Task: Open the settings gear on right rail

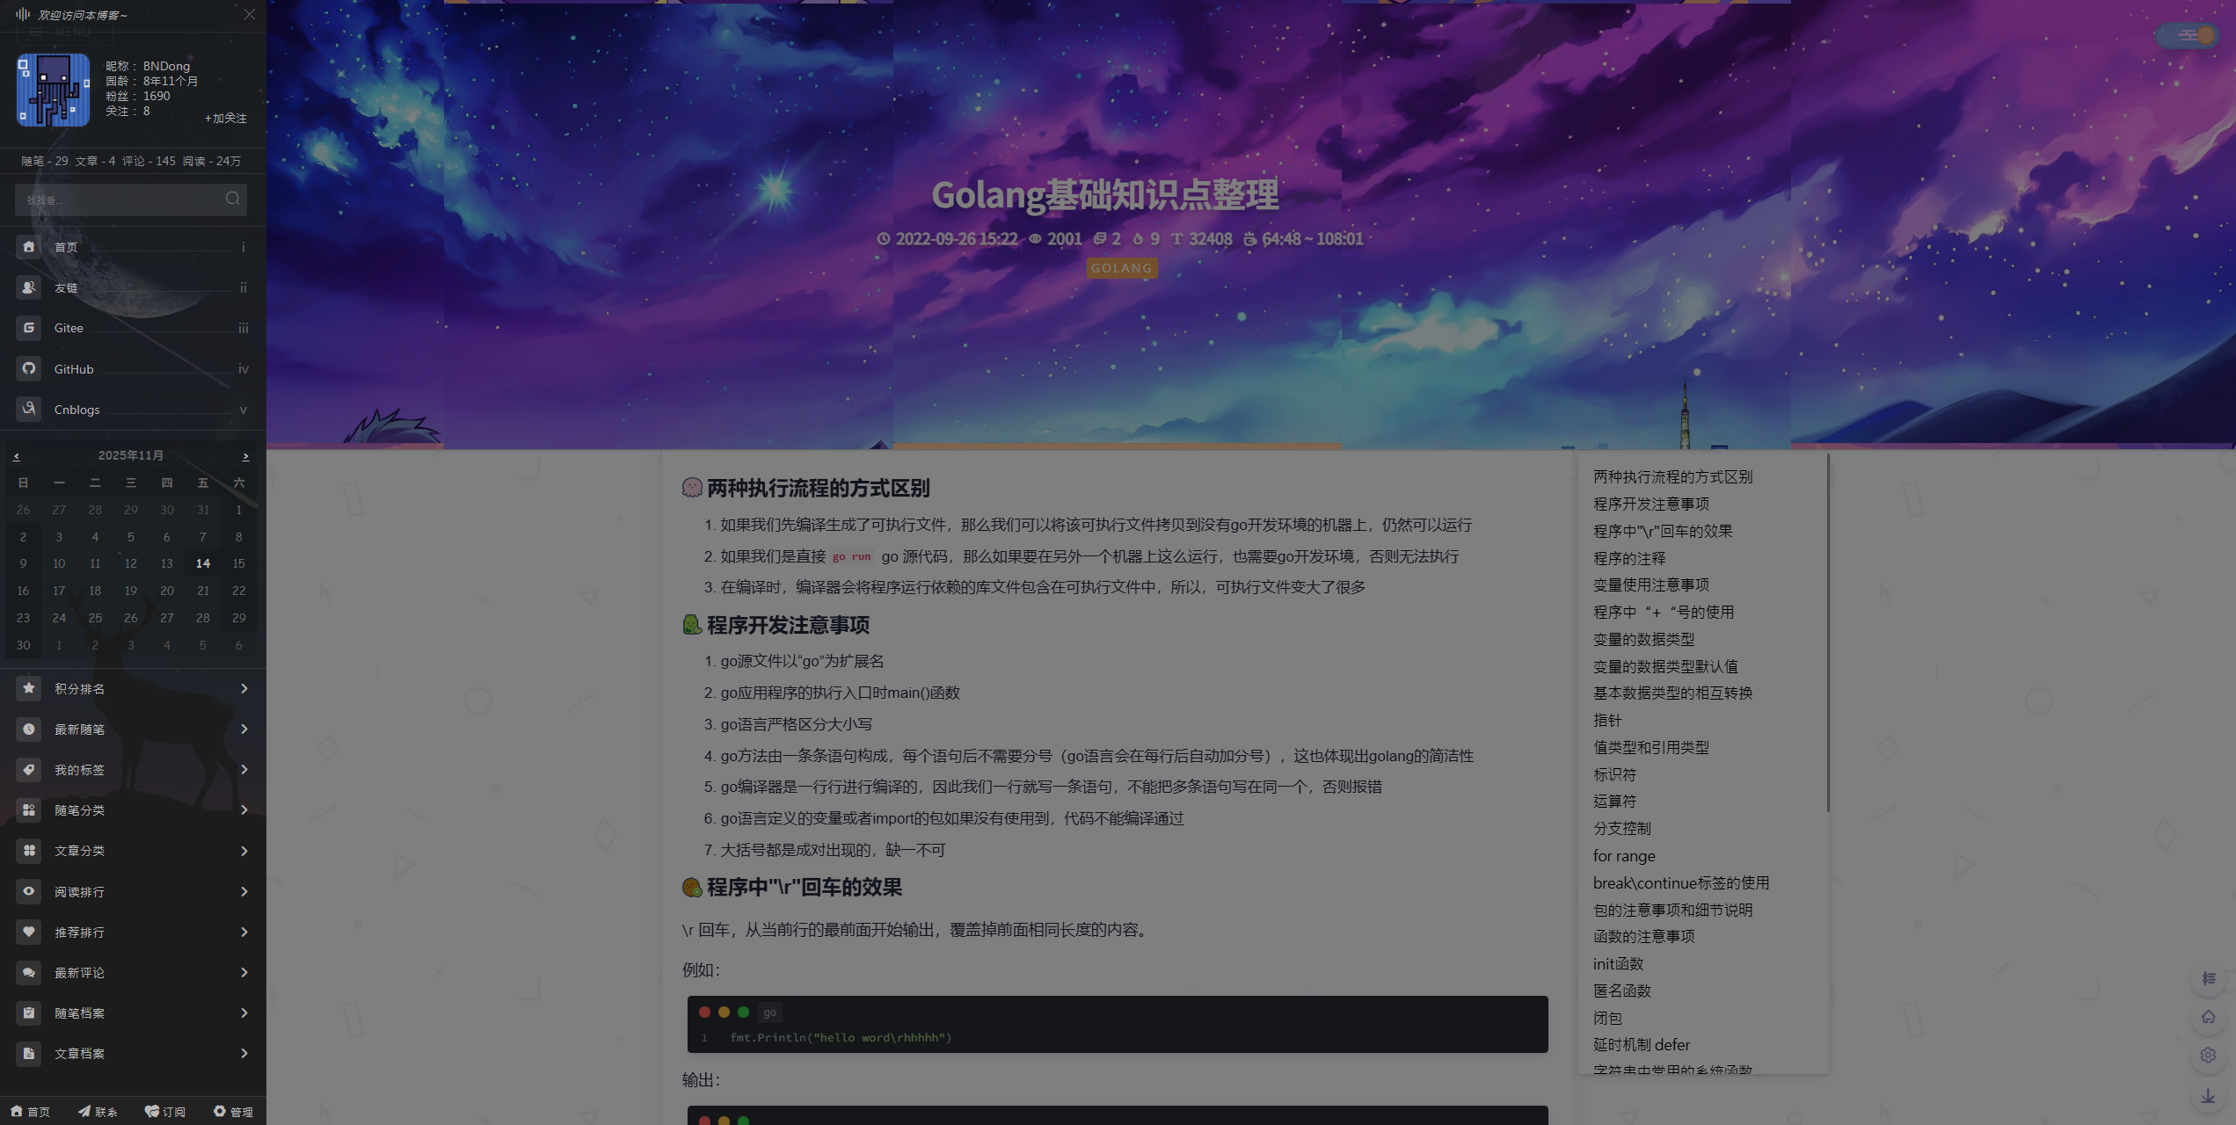Action: click(x=2208, y=1055)
